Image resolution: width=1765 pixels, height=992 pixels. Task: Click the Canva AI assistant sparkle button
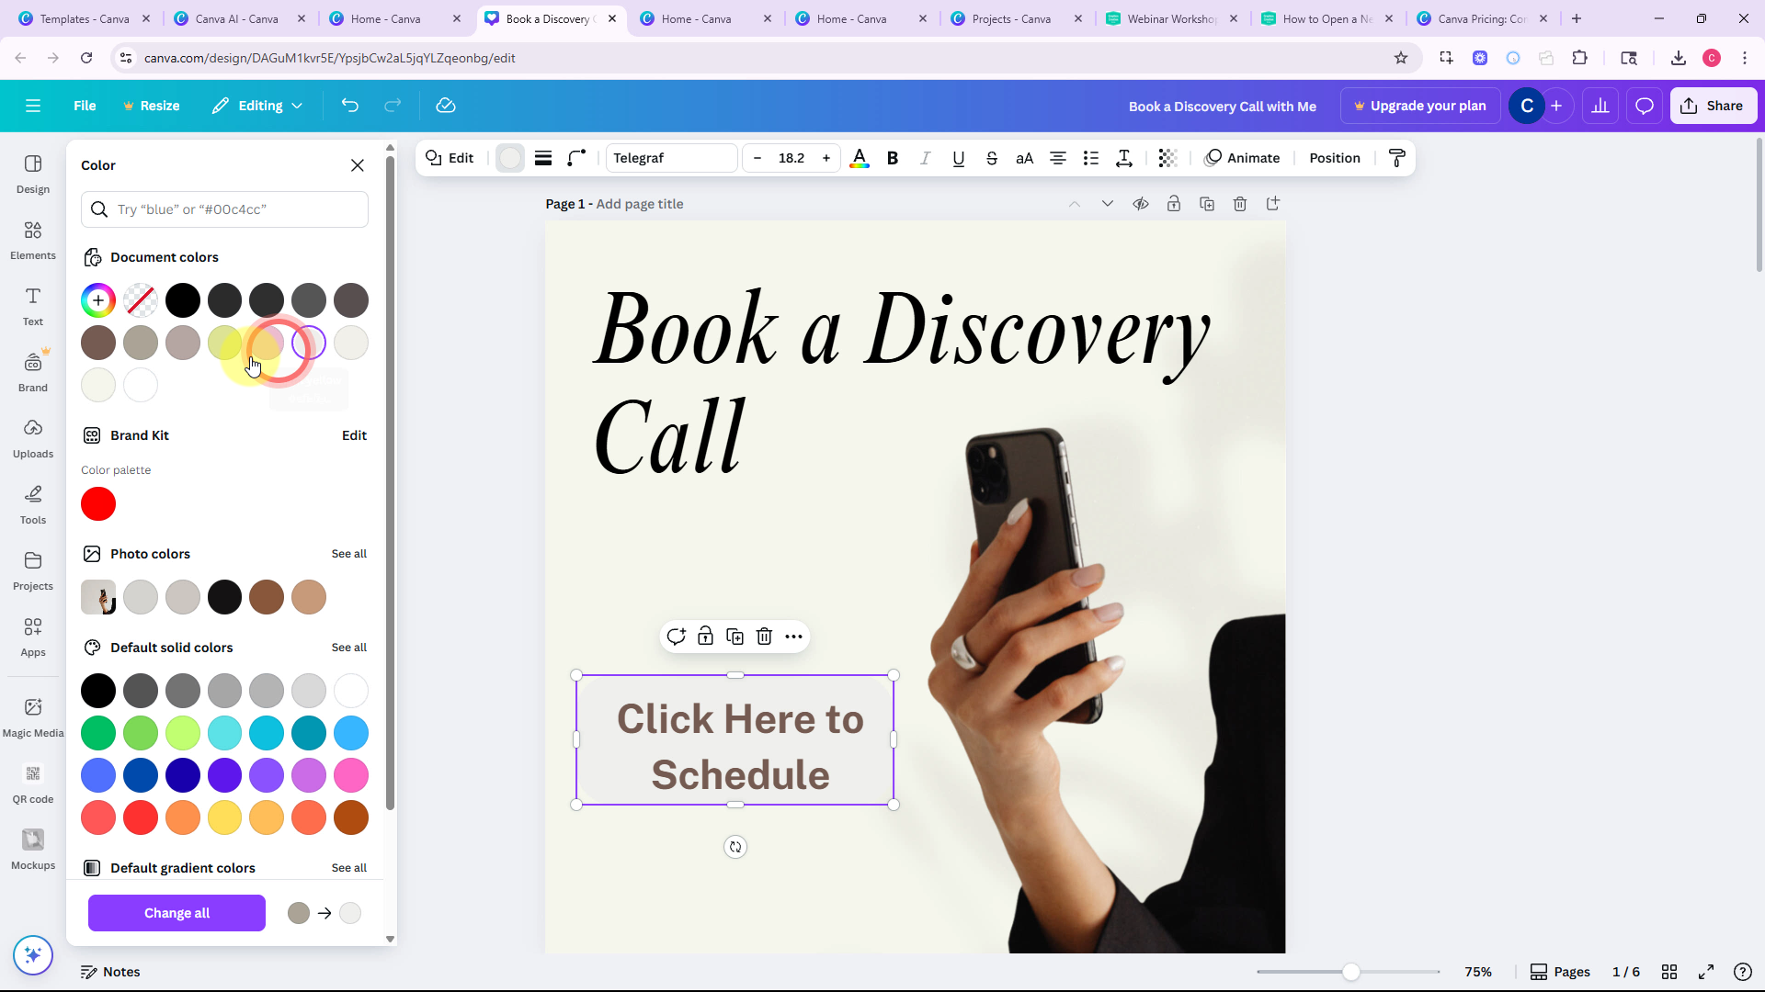click(x=33, y=955)
